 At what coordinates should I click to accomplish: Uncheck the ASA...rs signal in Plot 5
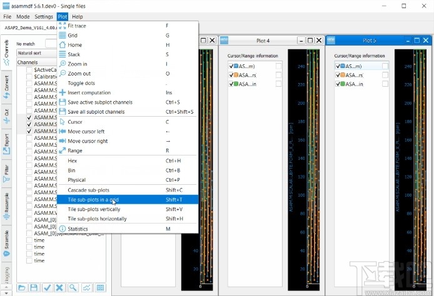pyautogui.click(x=338, y=75)
